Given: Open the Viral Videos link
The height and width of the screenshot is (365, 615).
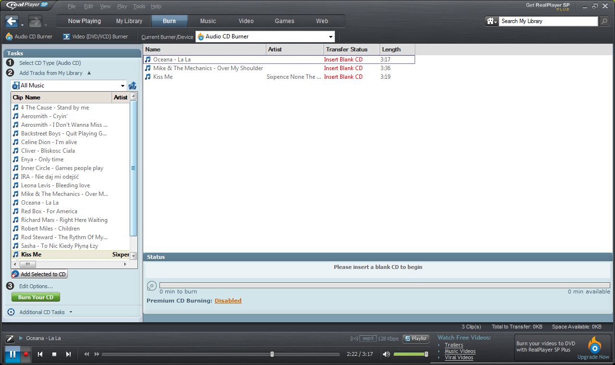Looking at the screenshot, I should pyautogui.click(x=459, y=357).
